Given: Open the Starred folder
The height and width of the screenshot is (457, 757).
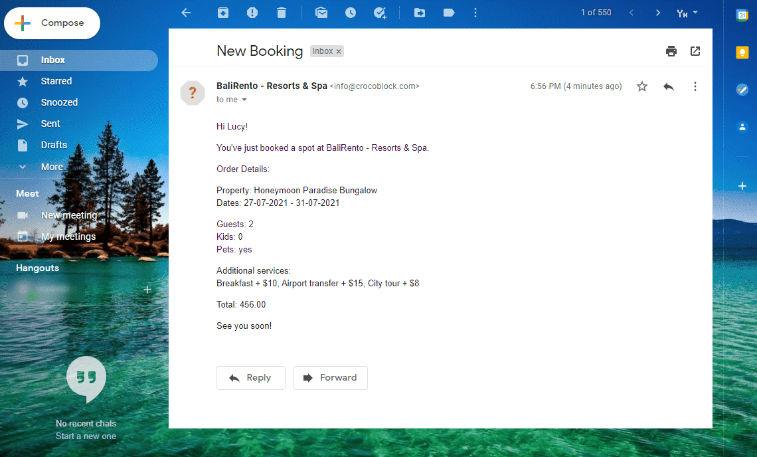Looking at the screenshot, I should point(79,82).
